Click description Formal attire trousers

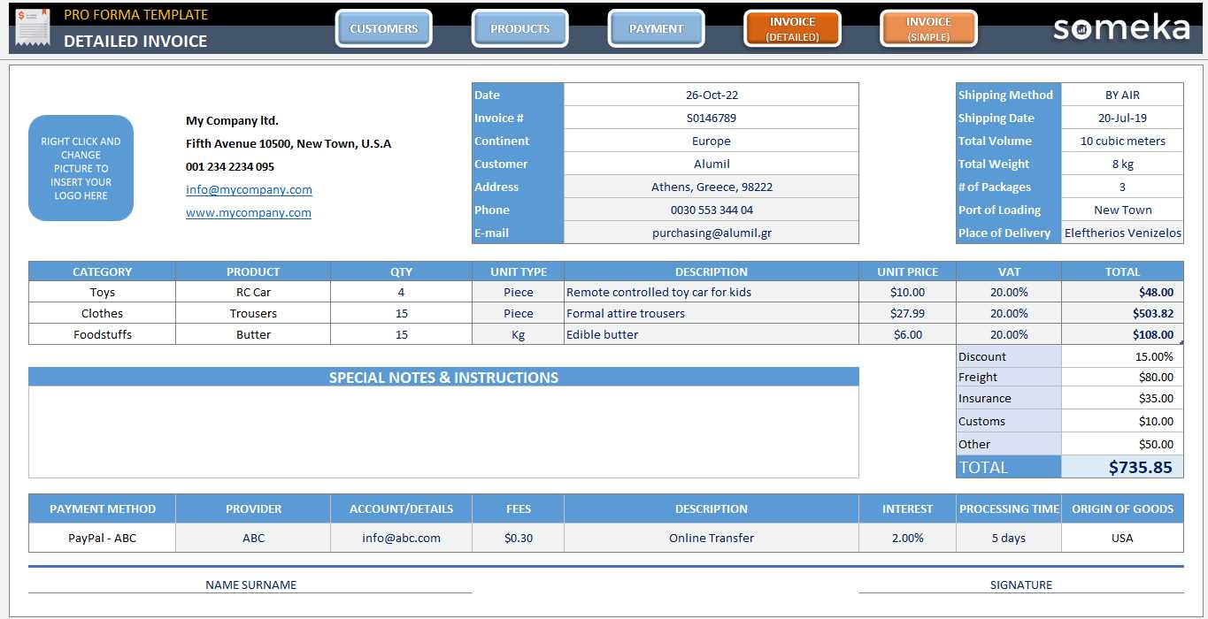tap(712, 313)
